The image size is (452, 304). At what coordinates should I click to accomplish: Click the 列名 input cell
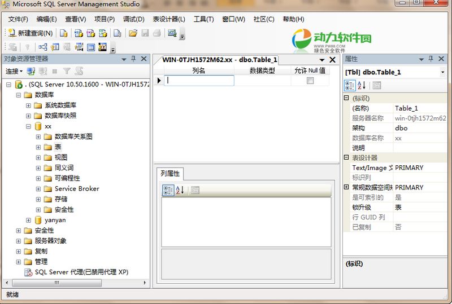pyautogui.click(x=199, y=81)
